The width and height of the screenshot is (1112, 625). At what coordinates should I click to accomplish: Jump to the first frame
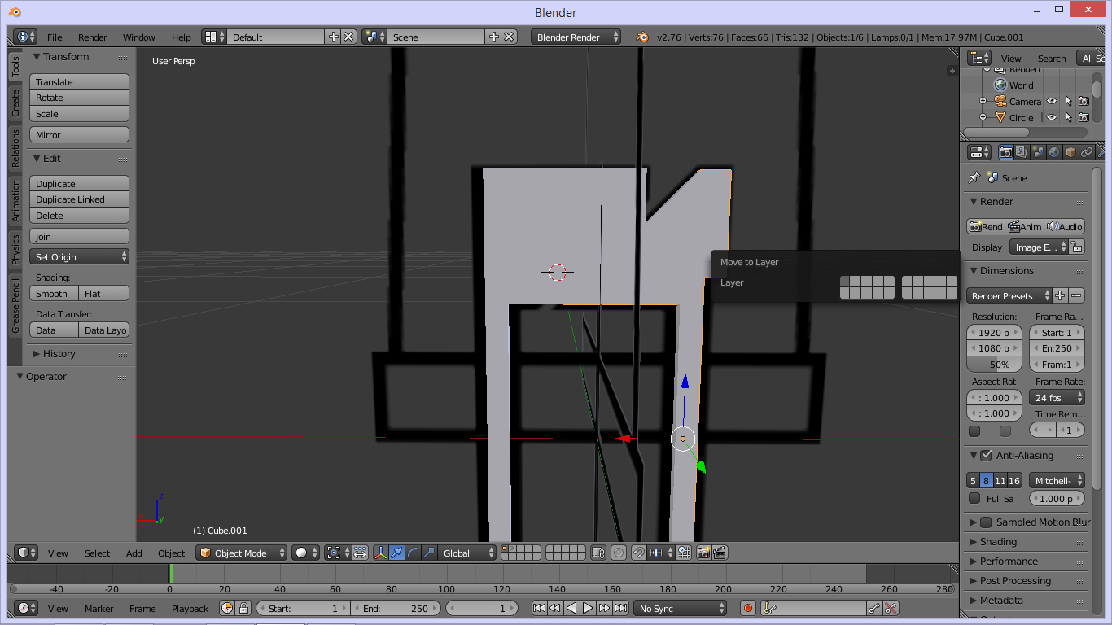(539, 608)
